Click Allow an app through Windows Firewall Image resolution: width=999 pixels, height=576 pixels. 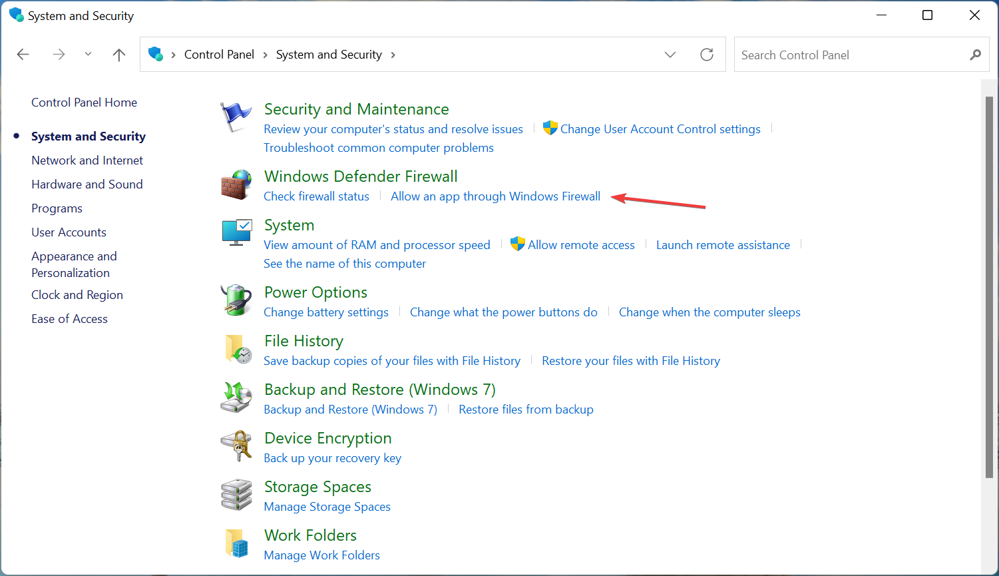495,196
